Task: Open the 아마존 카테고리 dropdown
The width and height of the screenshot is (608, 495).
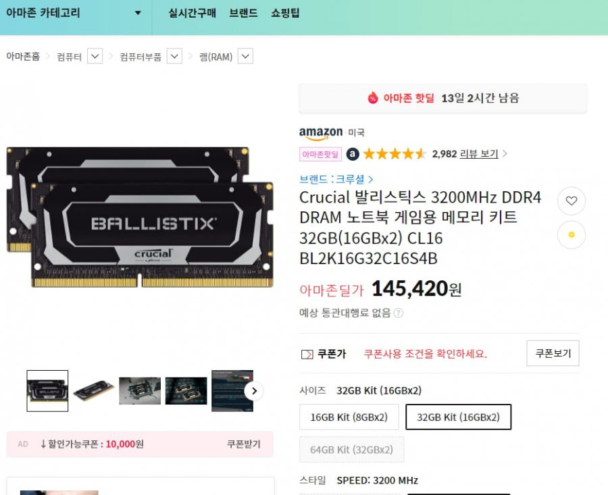Action: pos(73,13)
